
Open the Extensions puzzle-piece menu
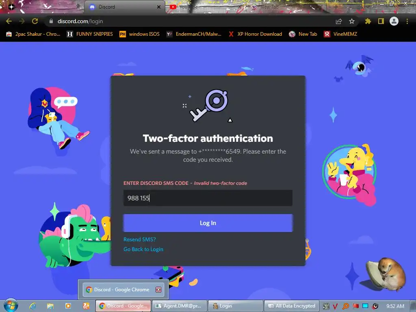(x=368, y=21)
